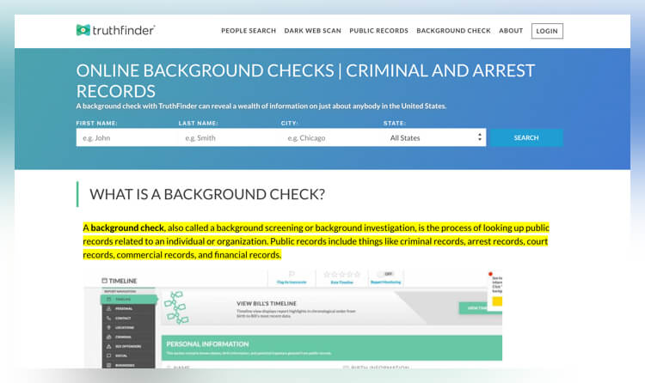Image resolution: width=645 pixels, height=383 pixels.
Task: Open the State dropdown showing All States
Action: pyautogui.click(x=435, y=137)
